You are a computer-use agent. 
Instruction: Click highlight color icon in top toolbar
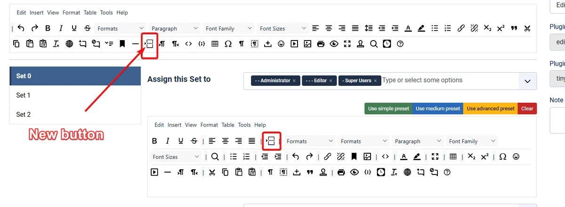421,28
